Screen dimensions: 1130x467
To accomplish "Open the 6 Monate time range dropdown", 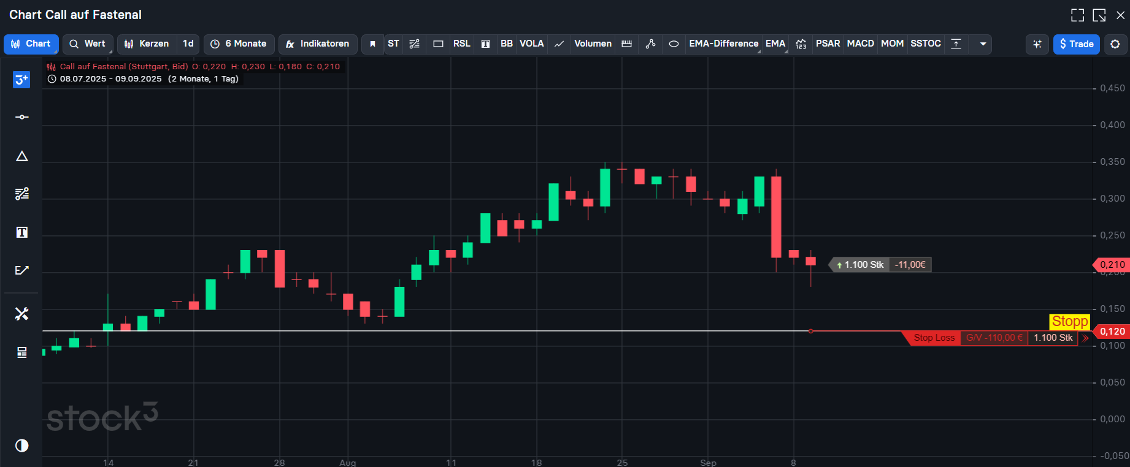I will [x=239, y=44].
